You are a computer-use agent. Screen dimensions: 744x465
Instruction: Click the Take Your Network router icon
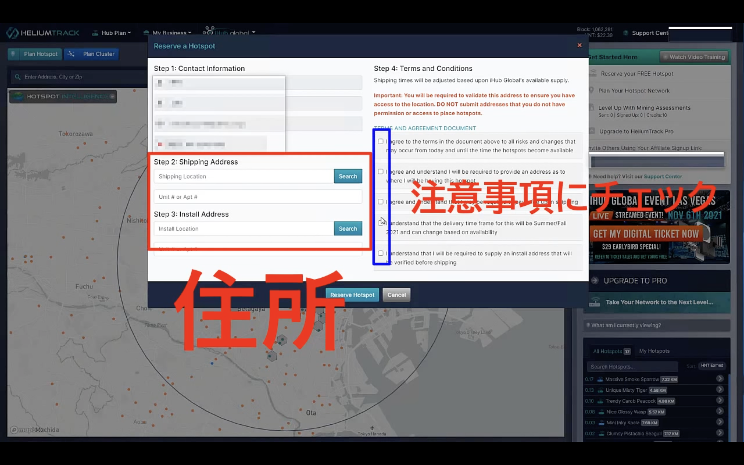click(x=595, y=302)
